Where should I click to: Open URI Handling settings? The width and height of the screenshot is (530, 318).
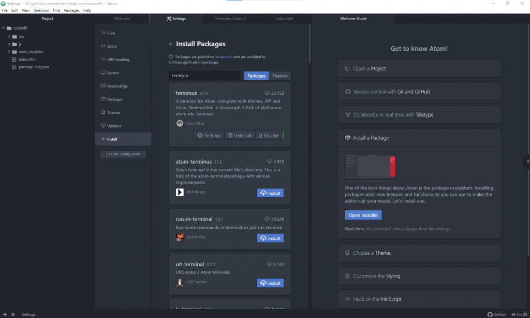point(123,60)
